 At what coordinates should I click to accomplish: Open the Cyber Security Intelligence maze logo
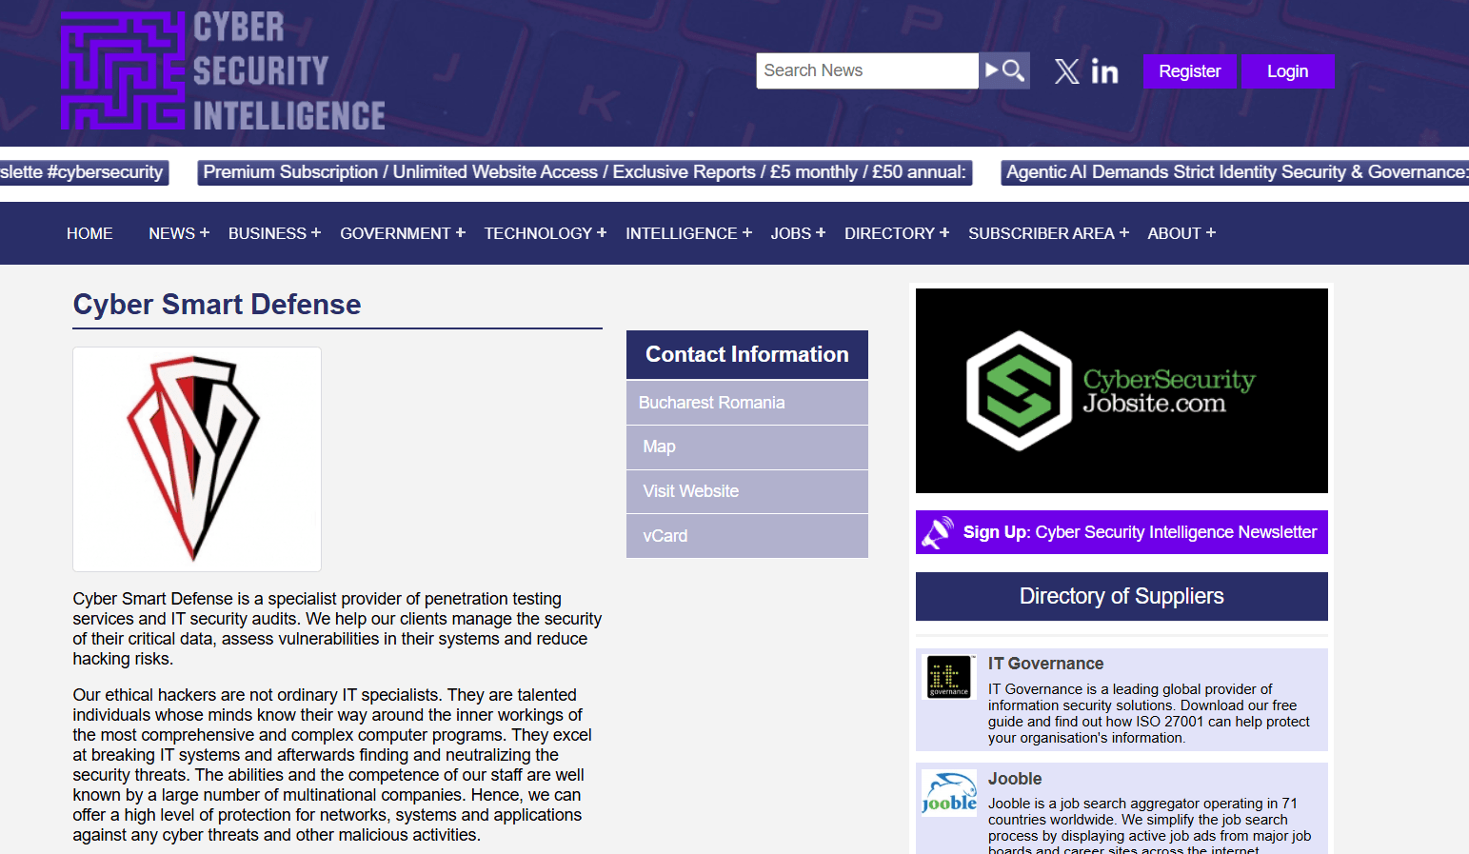(223, 70)
